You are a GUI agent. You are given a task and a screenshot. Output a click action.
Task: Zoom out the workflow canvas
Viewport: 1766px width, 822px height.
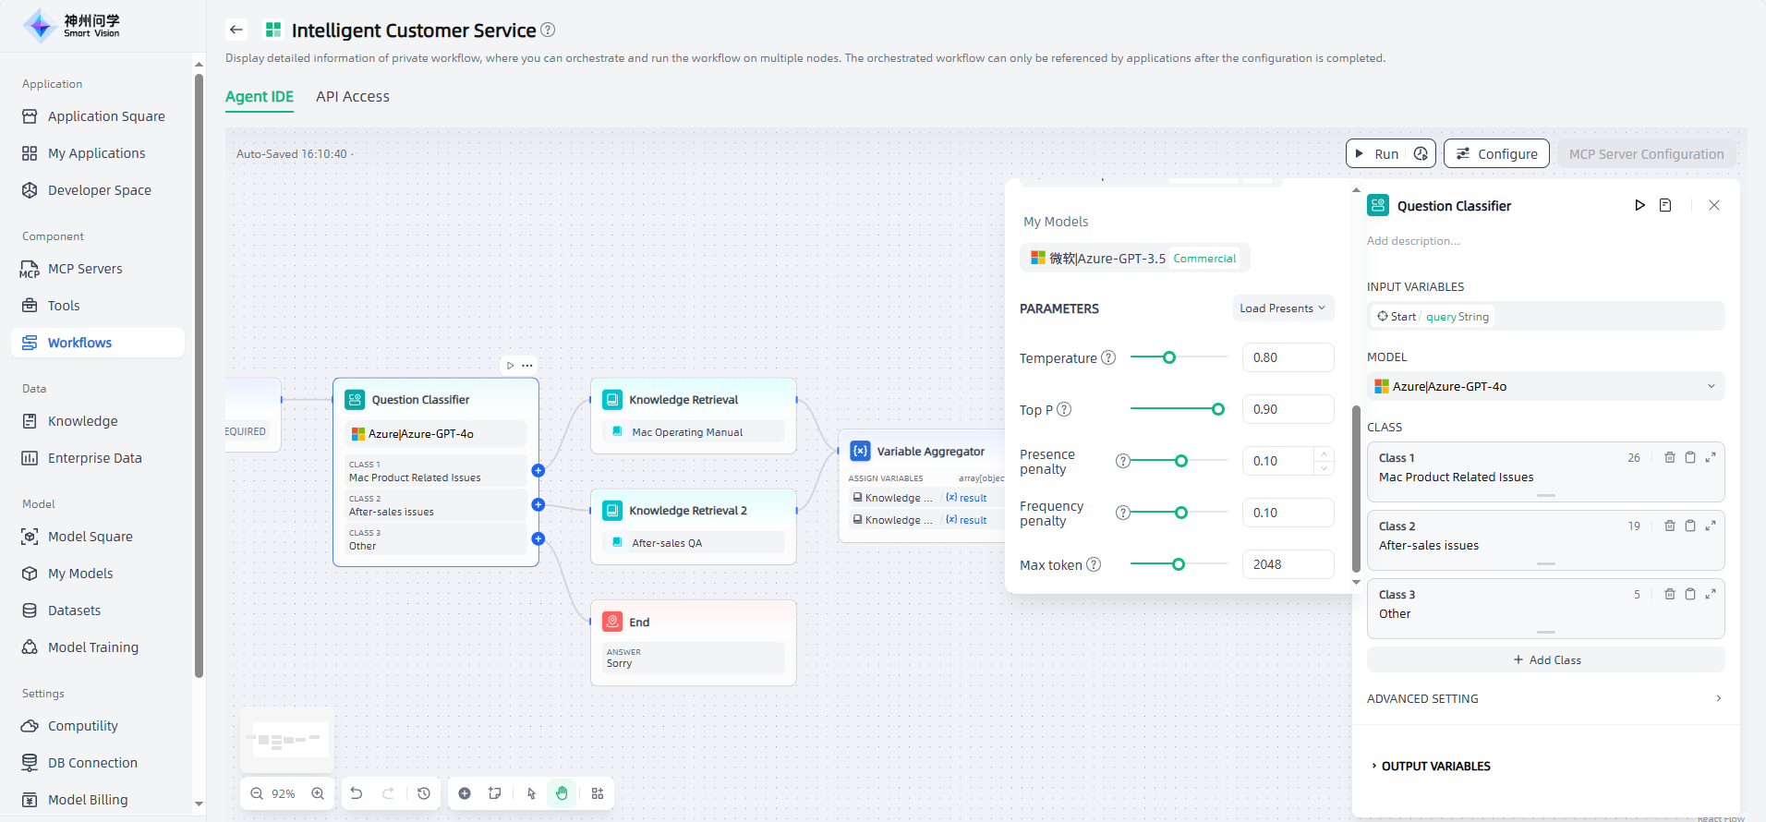(x=257, y=793)
